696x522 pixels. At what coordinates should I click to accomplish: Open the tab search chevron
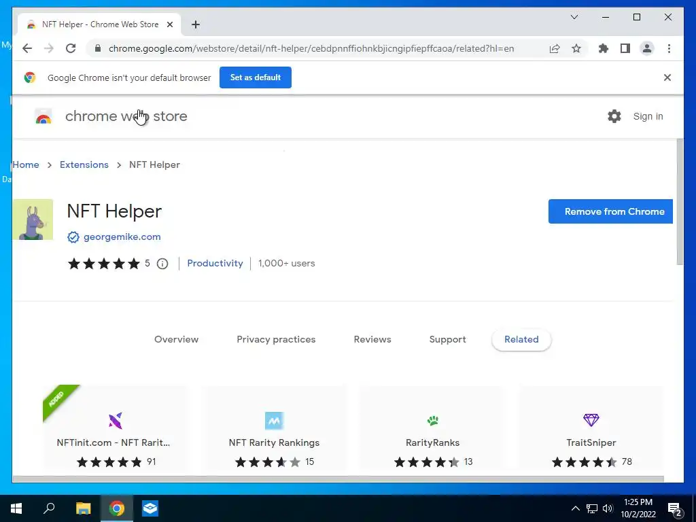click(574, 17)
